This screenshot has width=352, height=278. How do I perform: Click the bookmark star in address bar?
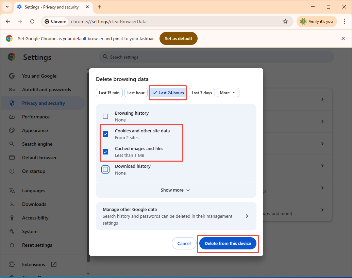click(285, 21)
